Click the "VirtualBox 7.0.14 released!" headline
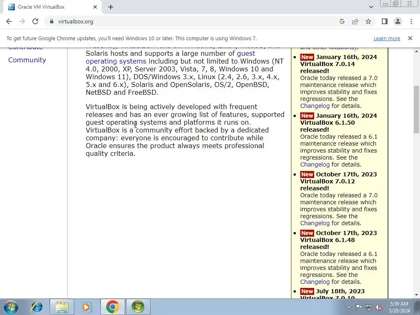The width and height of the screenshot is (420, 315). coord(327,68)
